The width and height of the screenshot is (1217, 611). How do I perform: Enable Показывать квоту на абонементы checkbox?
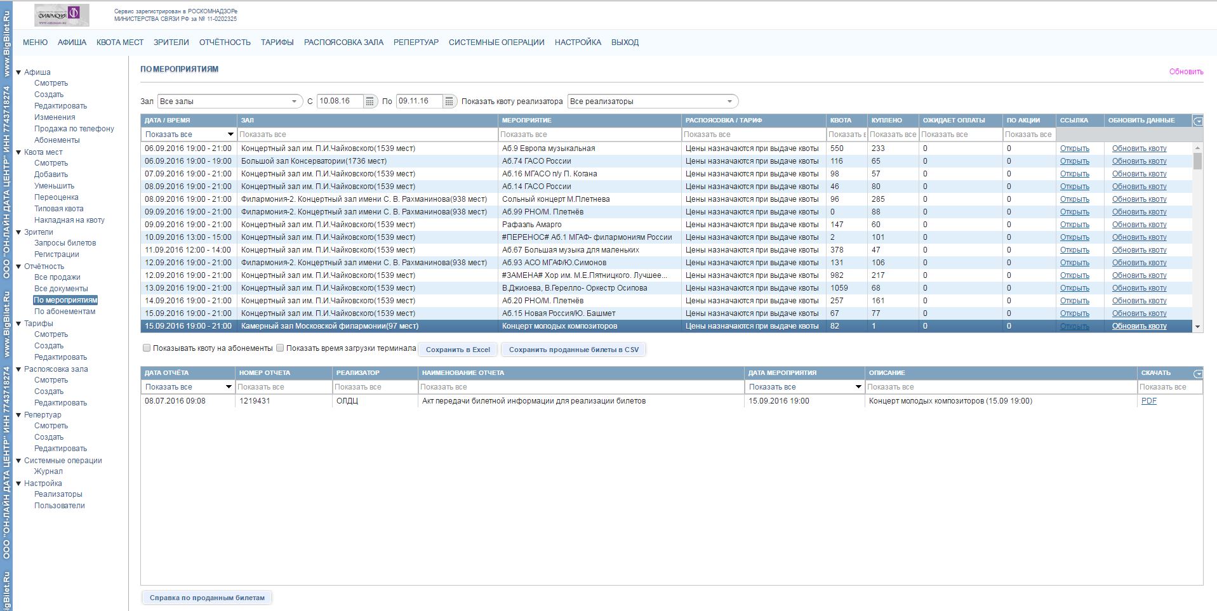[147, 348]
